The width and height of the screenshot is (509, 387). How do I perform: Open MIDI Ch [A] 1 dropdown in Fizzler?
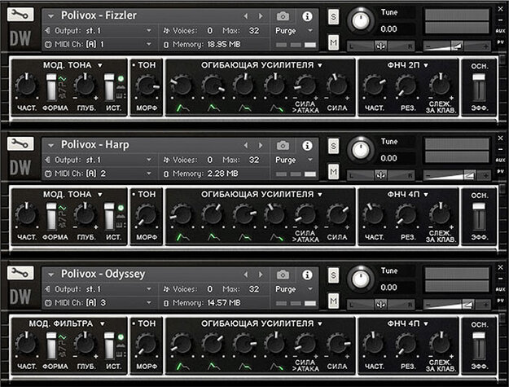point(149,44)
